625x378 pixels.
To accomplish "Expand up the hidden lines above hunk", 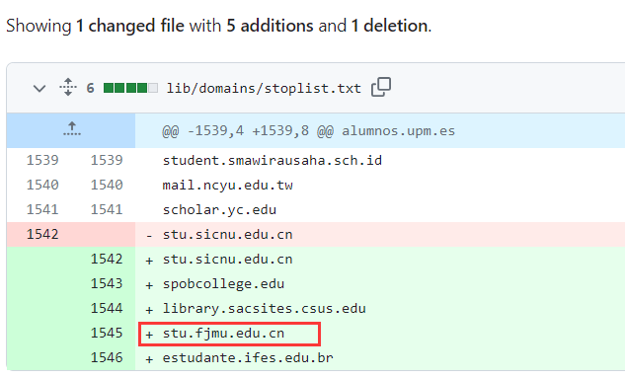I will (72, 130).
